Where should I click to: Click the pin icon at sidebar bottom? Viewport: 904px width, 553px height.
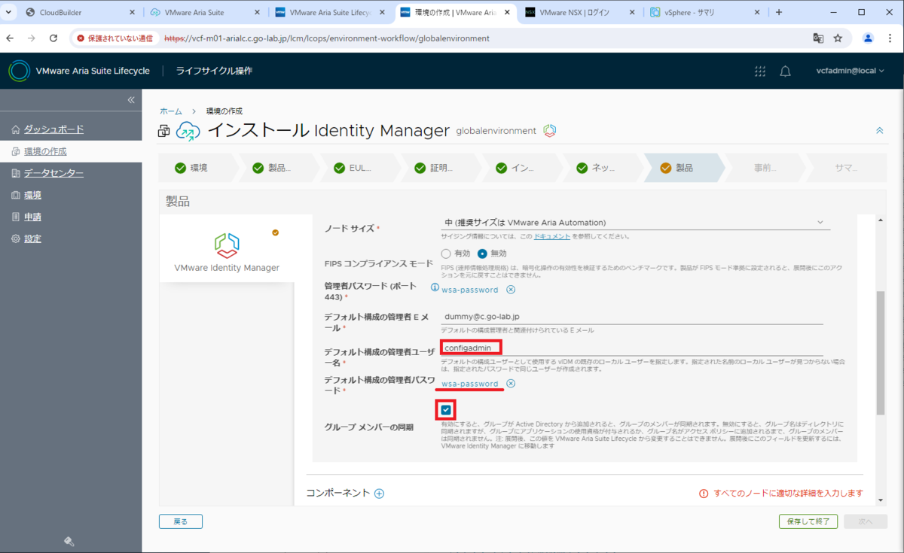[x=69, y=541]
